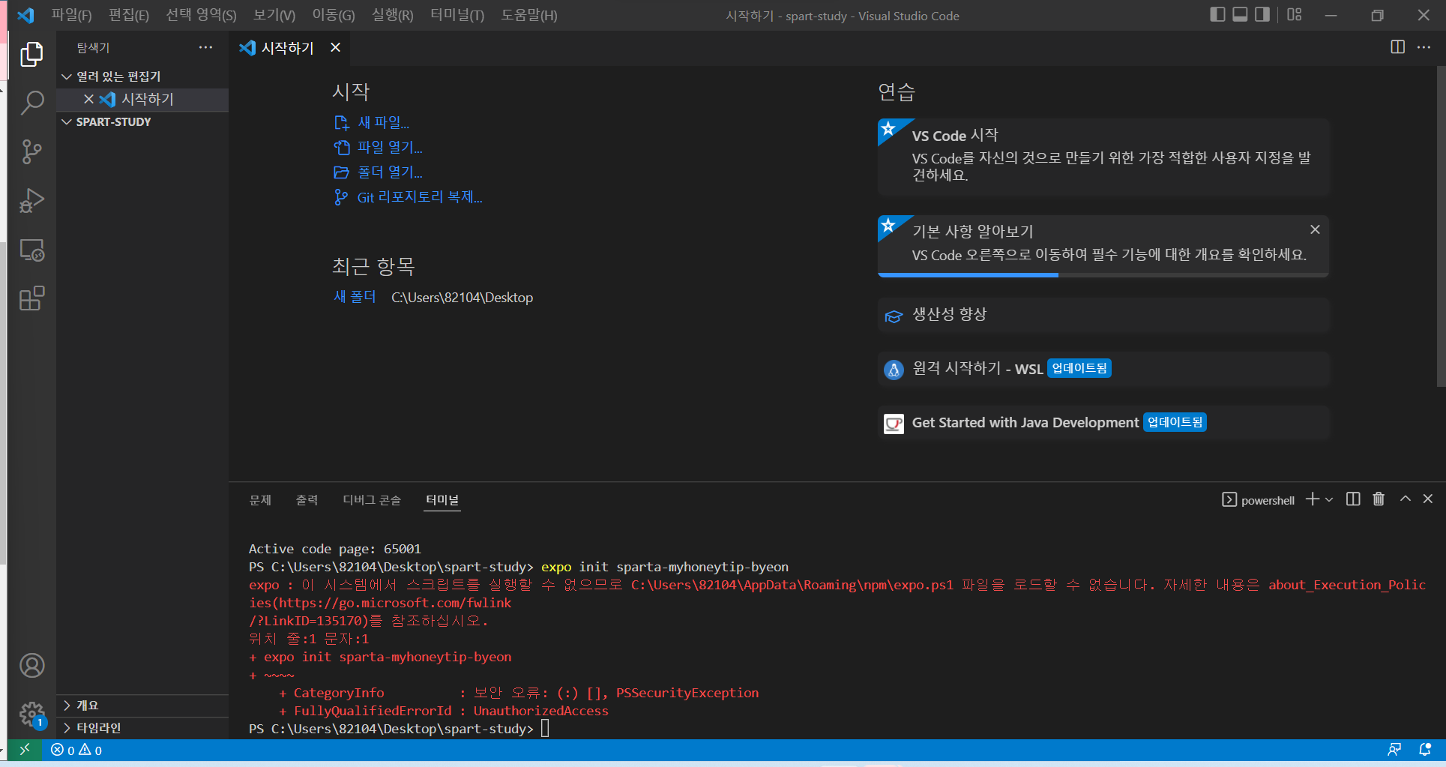
Task: Open the feedback icon in status bar
Action: [1394, 750]
